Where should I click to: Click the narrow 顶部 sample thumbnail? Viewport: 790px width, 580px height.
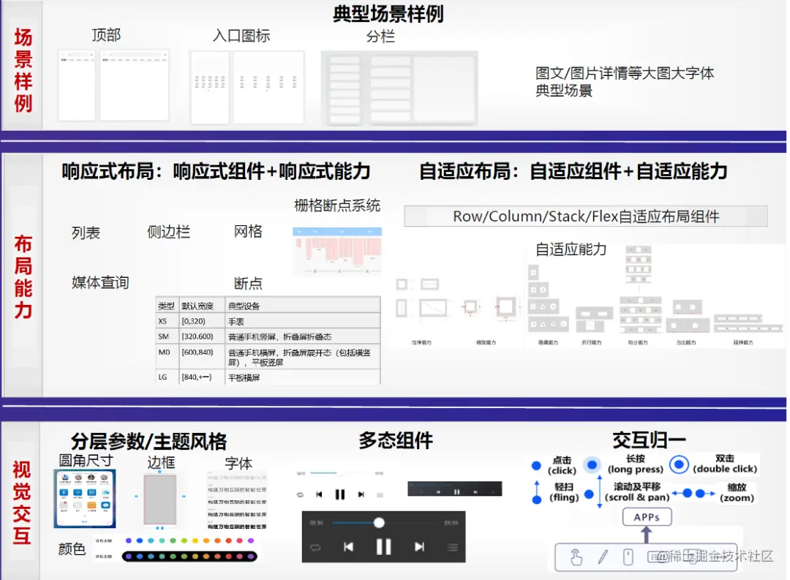click(x=77, y=85)
